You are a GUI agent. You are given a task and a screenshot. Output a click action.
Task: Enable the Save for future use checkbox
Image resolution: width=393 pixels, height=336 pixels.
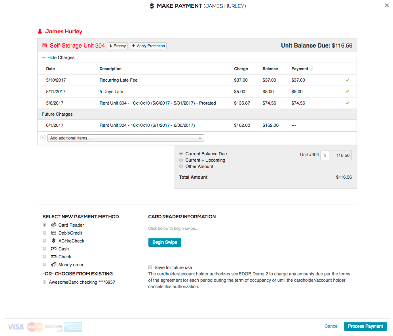(150, 267)
